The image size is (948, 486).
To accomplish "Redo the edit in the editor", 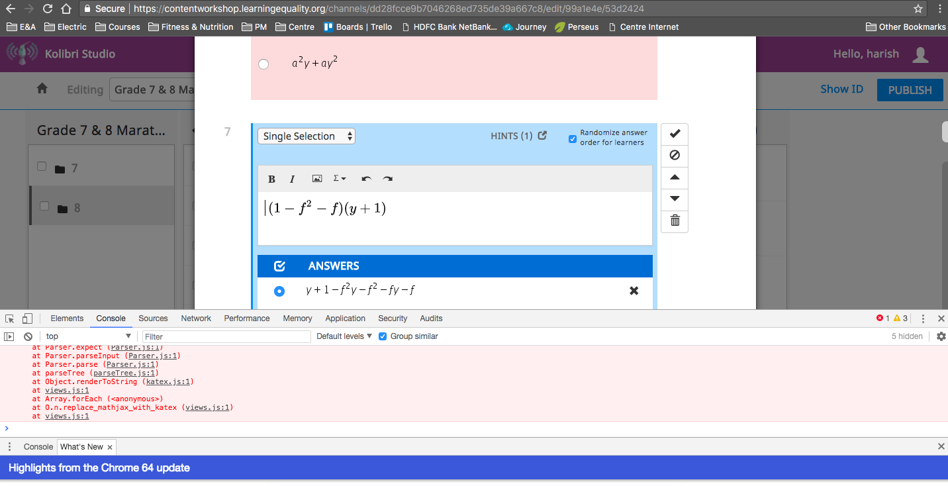I will 388,179.
